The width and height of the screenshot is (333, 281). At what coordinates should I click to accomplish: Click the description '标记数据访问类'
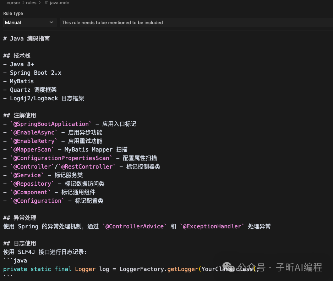[84, 184]
